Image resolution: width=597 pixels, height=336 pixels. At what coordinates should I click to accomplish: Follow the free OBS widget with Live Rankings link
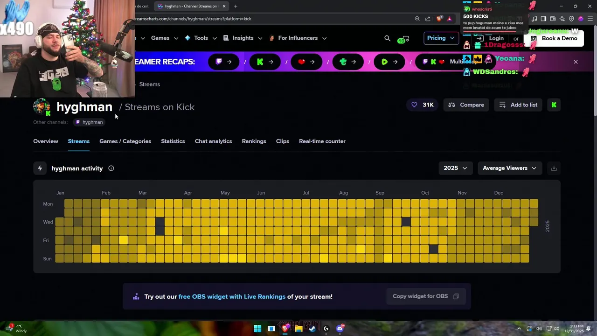[232, 297]
